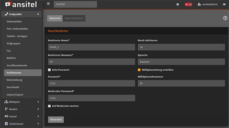Viewport: 229px width, 128px height.
Task: Open the Sprache dropdown
Action: coord(181,62)
